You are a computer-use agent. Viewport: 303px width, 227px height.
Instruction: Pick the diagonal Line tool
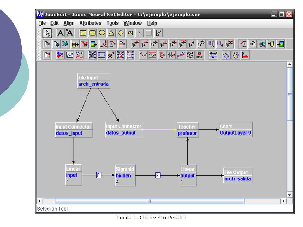[x=140, y=33]
